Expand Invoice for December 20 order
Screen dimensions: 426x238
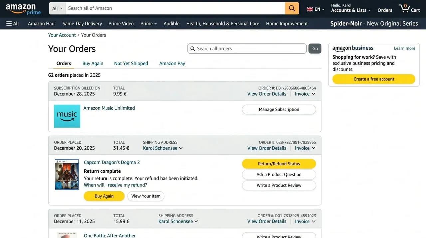(305, 148)
